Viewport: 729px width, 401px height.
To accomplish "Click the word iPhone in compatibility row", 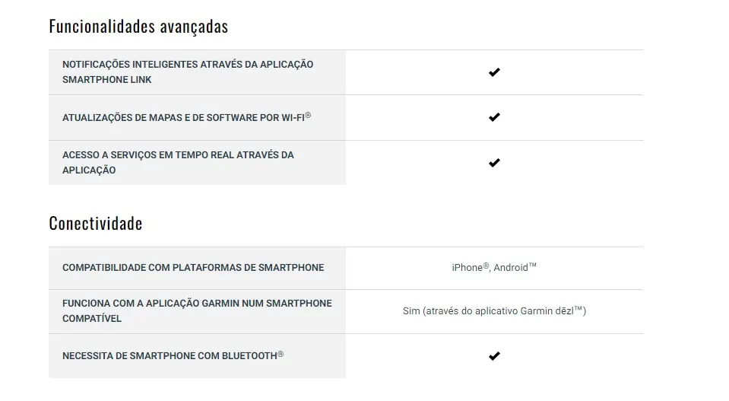I will click(x=468, y=268).
